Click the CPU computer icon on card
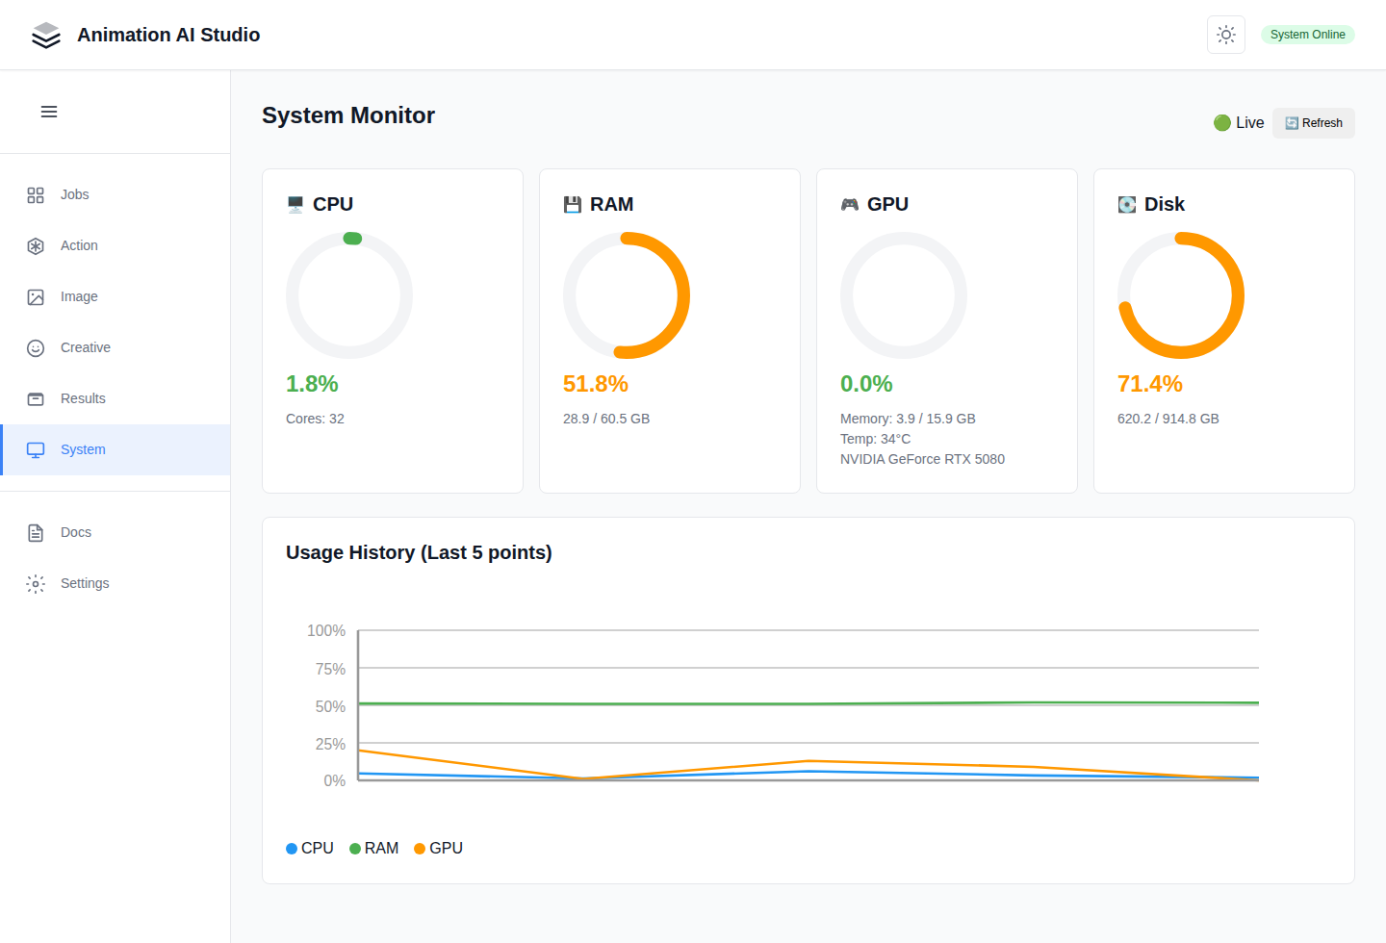Image resolution: width=1386 pixels, height=943 pixels. click(x=295, y=204)
